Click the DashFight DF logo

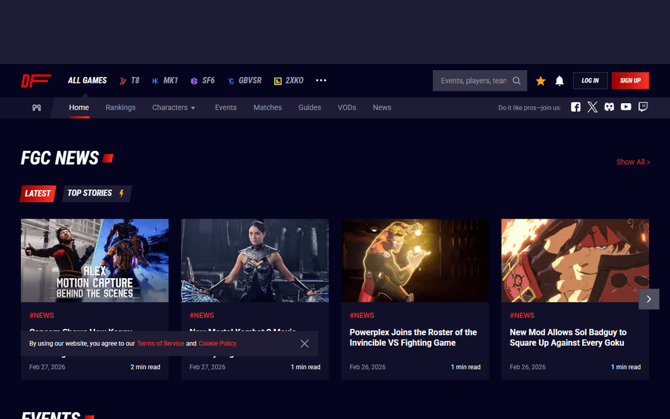(x=36, y=80)
